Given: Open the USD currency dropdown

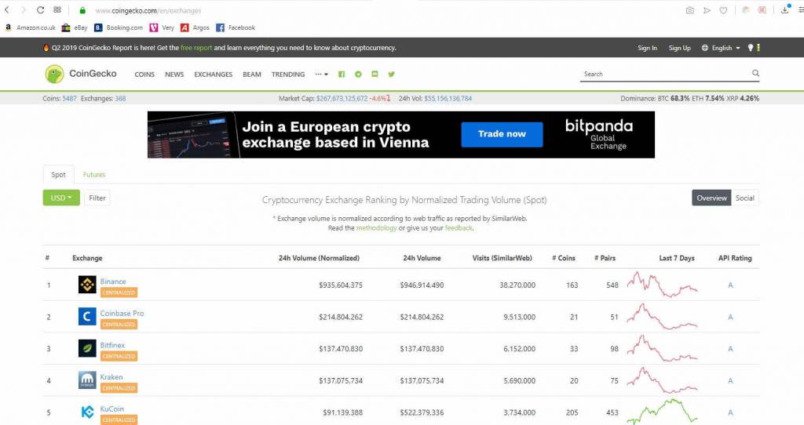Looking at the screenshot, I should 61,198.
